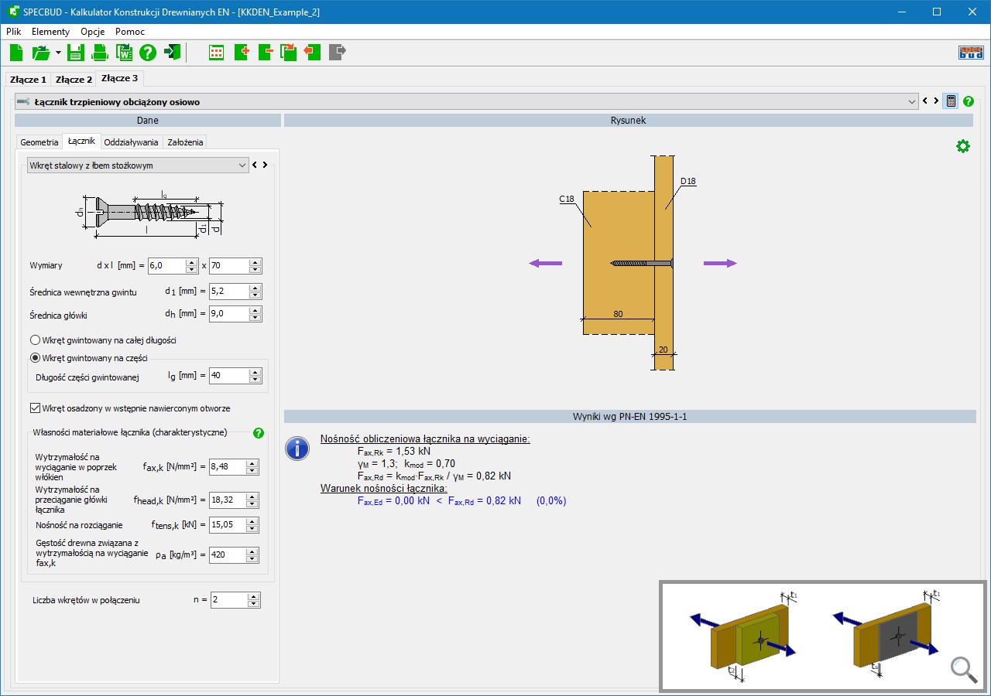Uncheck 'Wkręt osadzony w wstępnie nawierconym otworze'
Screen dimensions: 991x696
click(35, 408)
